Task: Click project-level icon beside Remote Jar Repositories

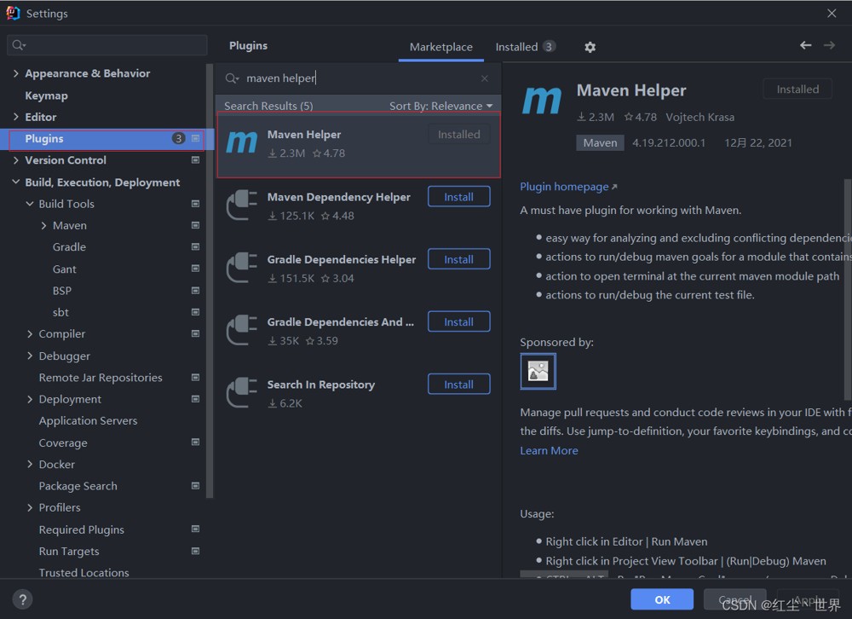Action: pos(196,378)
